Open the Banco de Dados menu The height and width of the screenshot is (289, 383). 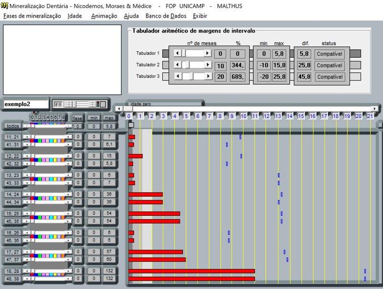tap(167, 16)
